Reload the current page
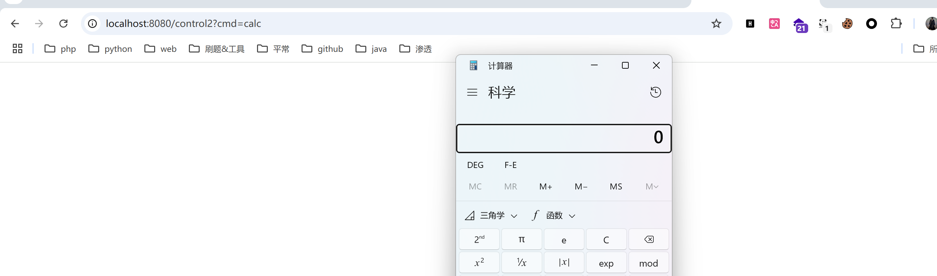937x276 pixels. point(63,24)
